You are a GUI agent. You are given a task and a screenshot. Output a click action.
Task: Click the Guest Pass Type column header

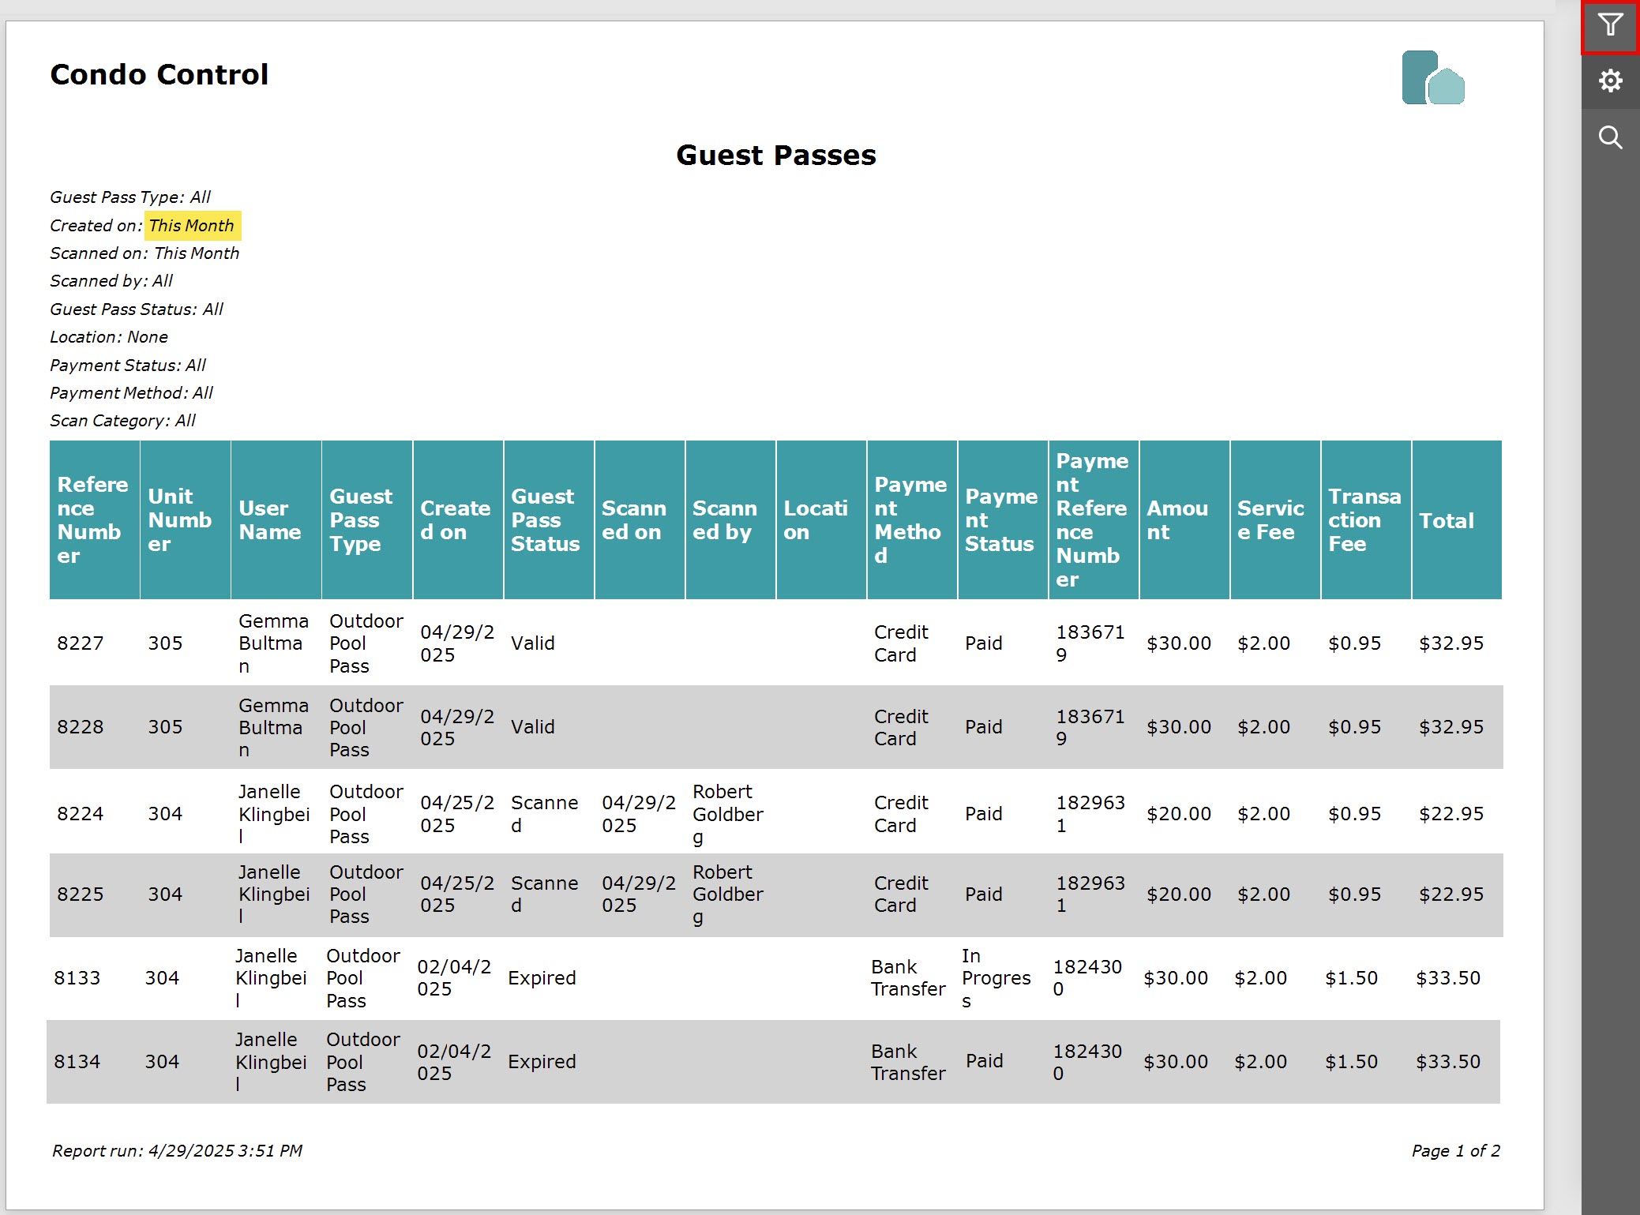tap(366, 519)
